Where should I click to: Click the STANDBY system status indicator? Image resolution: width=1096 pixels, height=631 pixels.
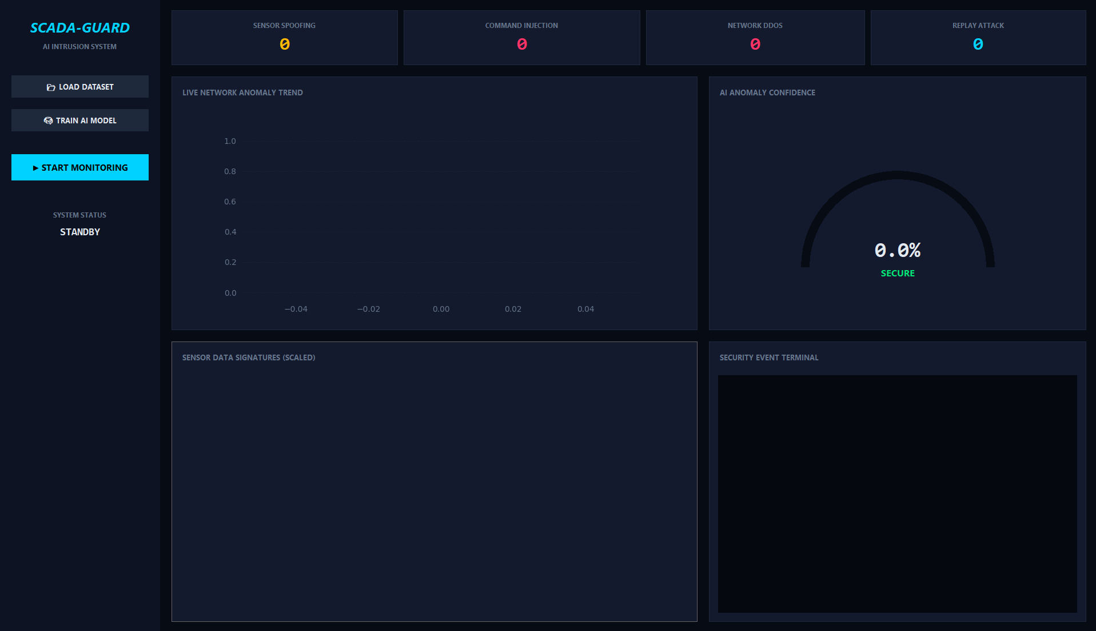click(79, 232)
